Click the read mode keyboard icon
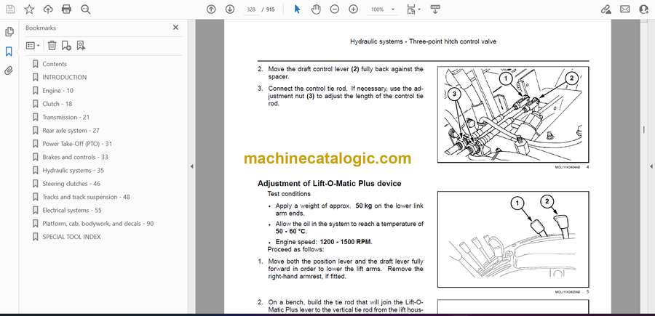 [435, 9]
